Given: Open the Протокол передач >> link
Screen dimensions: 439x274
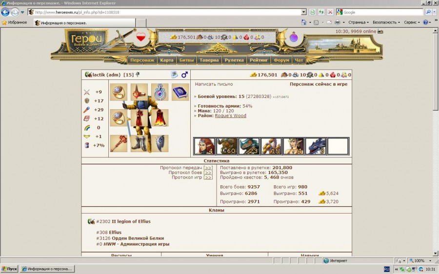Looking at the screenshot, I should 208,168.
